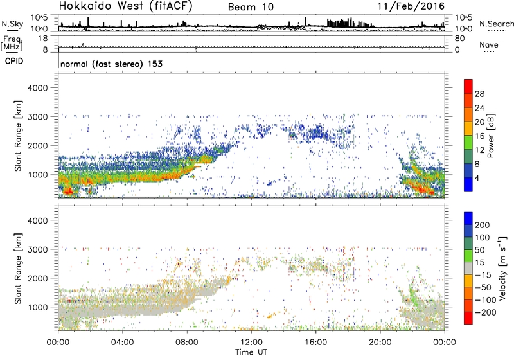The image size is (514, 356).
Task: Click the solid line sample under N.Sky
Action: [12, 31]
